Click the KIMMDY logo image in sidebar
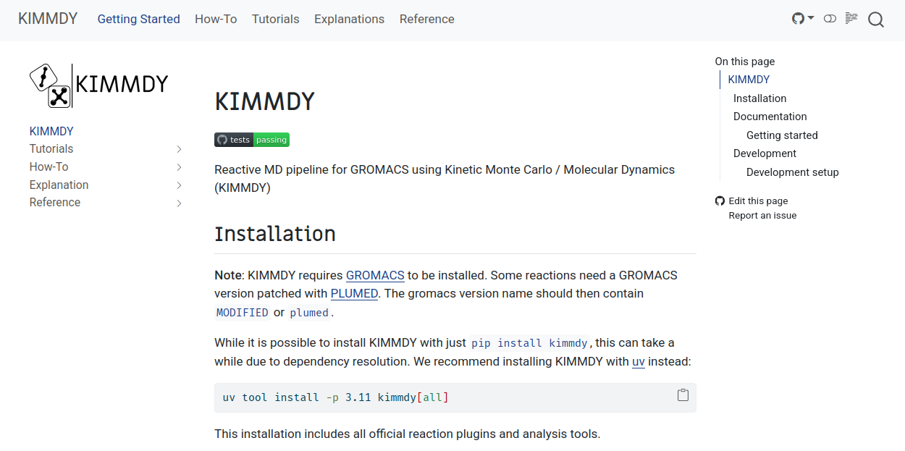The image size is (905, 451). click(x=98, y=85)
